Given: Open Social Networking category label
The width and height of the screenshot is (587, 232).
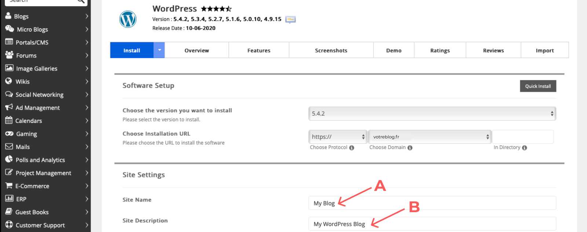Looking at the screenshot, I should pos(40,95).
